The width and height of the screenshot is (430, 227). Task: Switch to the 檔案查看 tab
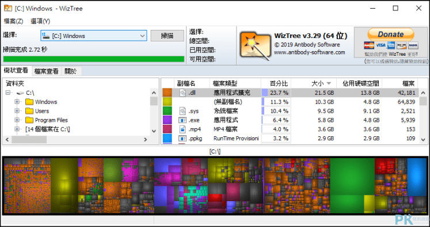47,71
